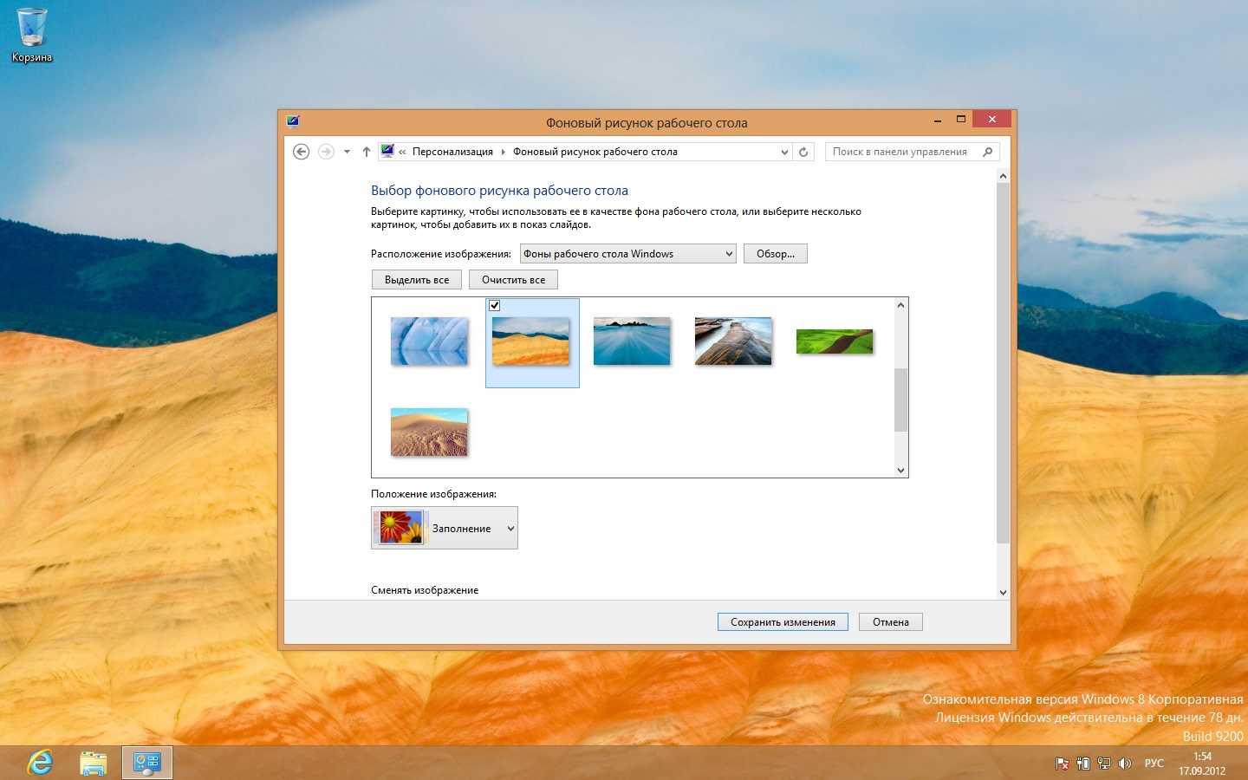
Task: Click the wallpaper list scrollbar thumb
Action: [x=900, y=399]
